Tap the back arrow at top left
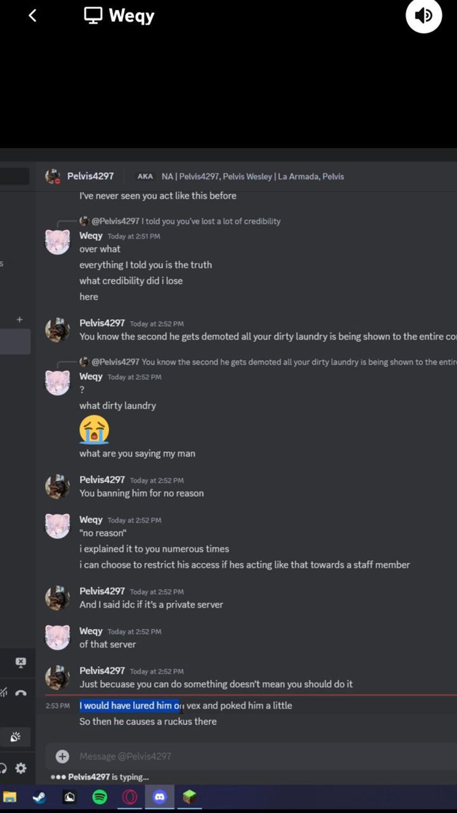Image resolution: width=457 pixels, height=813 pixels. pyautogui.click(x=33, y=16)
